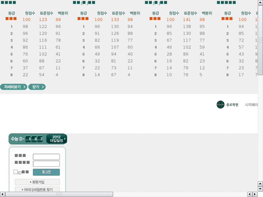Click the scroll-down arrow of the vertical scrollbar
Viewport: 263px width, 197px height.
(260, 189)
